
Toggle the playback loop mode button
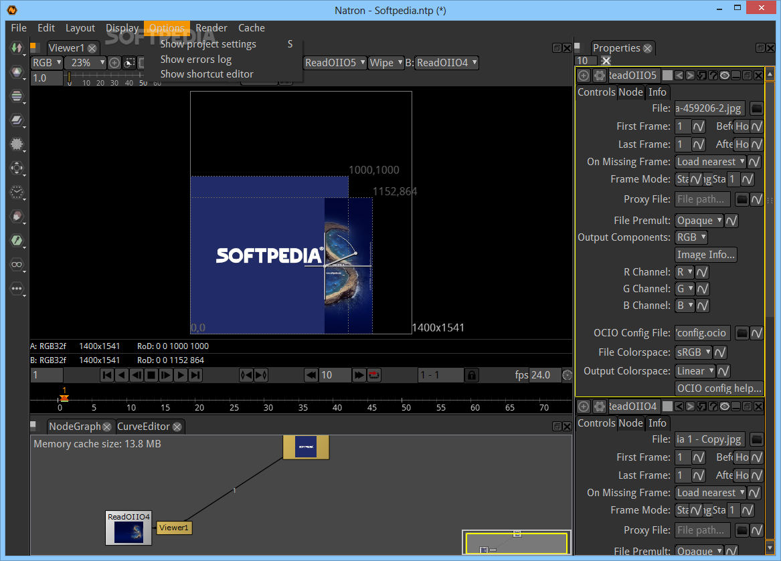click(x=374, y=375)
